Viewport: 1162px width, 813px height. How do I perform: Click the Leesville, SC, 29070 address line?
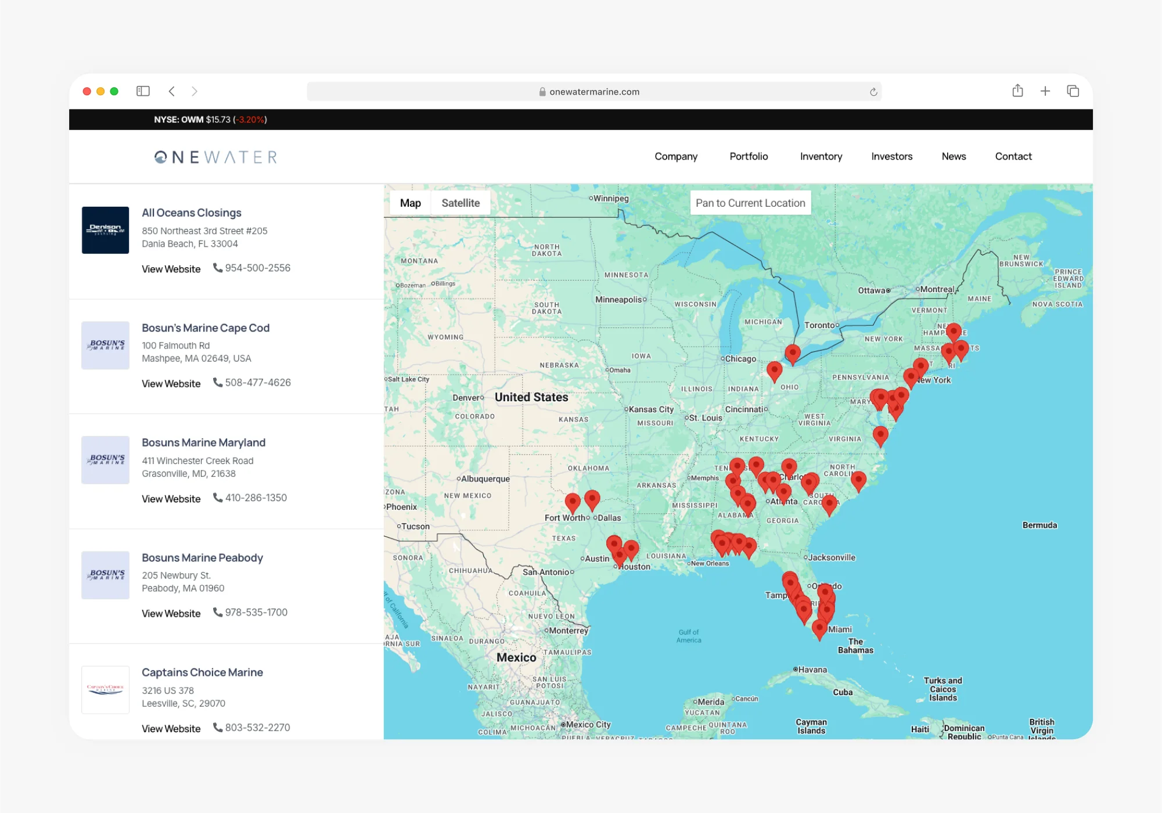(184, 703)
